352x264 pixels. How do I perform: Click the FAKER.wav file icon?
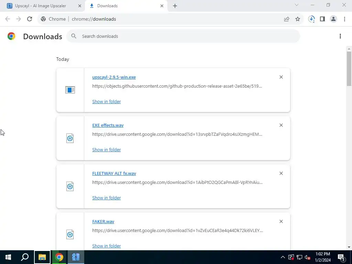(70, 234)
